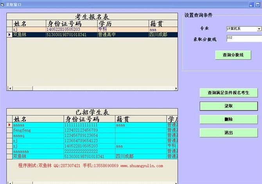Click ID cell 222222222222222
This screenshot has width=262, height=184.
[90, 151]
